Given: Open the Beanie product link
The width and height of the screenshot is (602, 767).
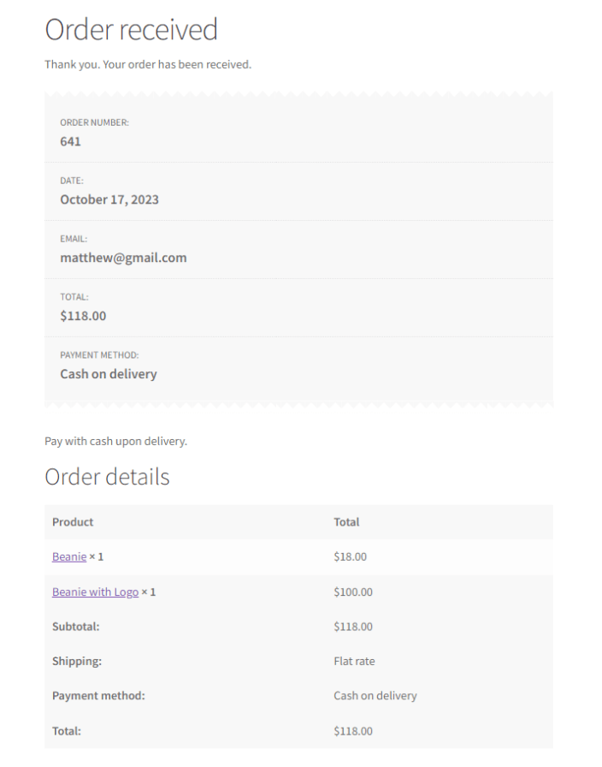Looking at the screenshot, I should (x=68, y=556).
